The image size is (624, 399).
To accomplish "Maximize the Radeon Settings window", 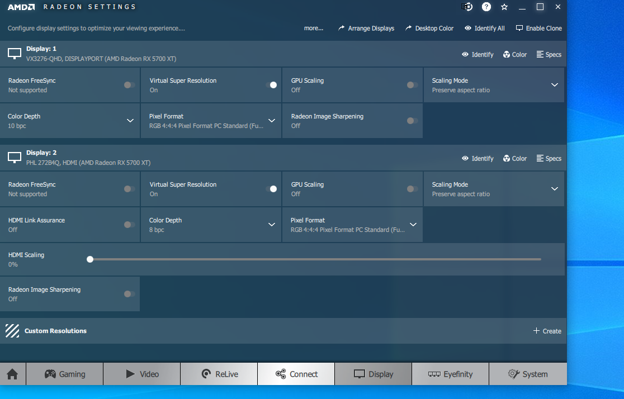I will point(540,7).
